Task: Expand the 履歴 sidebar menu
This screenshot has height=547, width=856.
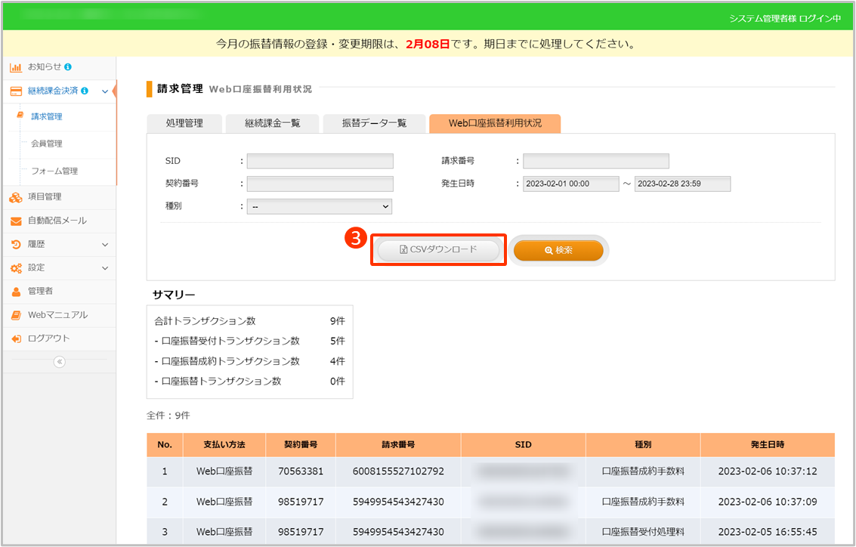Action: point(105,245)
